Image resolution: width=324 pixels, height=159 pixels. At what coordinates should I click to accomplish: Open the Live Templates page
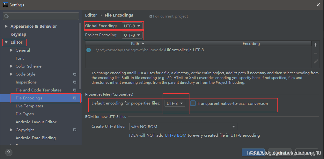(x=29, y=106)
